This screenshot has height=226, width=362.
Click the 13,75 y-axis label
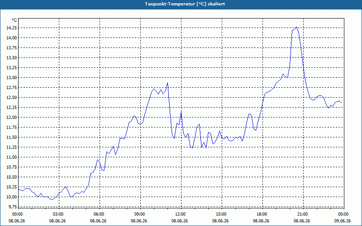[x=12, y=48]
